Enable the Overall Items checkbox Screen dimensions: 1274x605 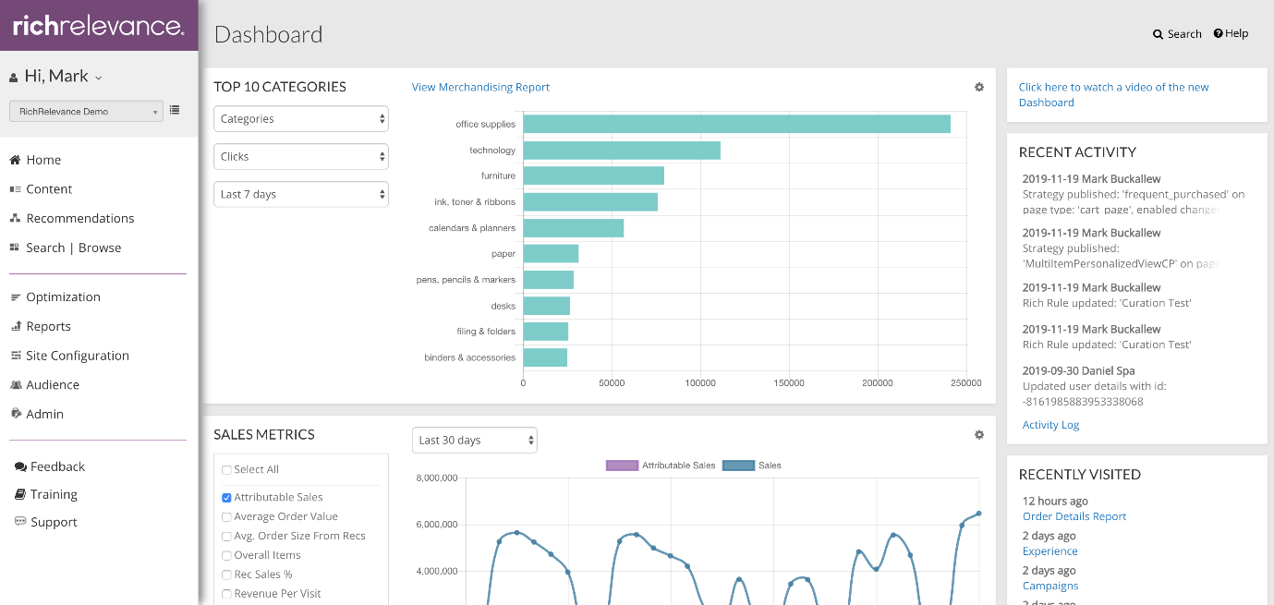pyautogui.click(x=226, y=556)
